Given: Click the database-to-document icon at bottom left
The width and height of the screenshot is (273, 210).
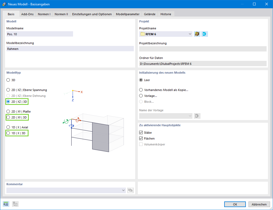Looking at the screenshot, I should (15, 204).
